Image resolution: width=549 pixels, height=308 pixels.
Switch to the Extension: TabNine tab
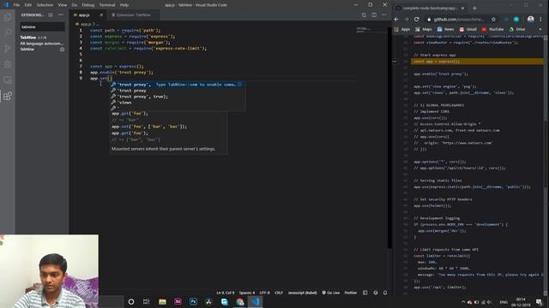(x=134, y=15)
